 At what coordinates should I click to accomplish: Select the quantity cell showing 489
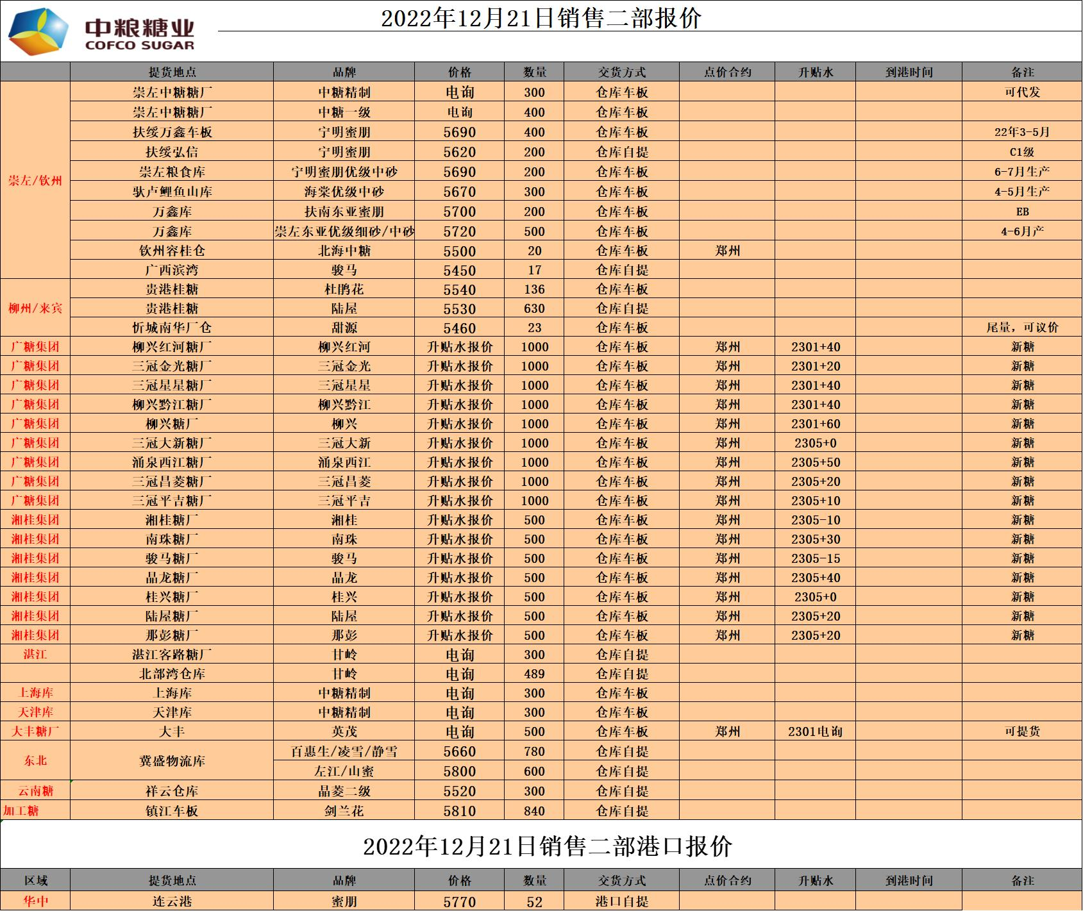pos(534,674)
